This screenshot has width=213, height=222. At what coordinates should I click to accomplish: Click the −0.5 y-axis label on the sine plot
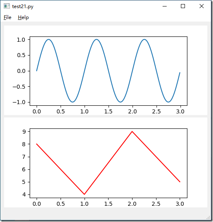[19, 87]
